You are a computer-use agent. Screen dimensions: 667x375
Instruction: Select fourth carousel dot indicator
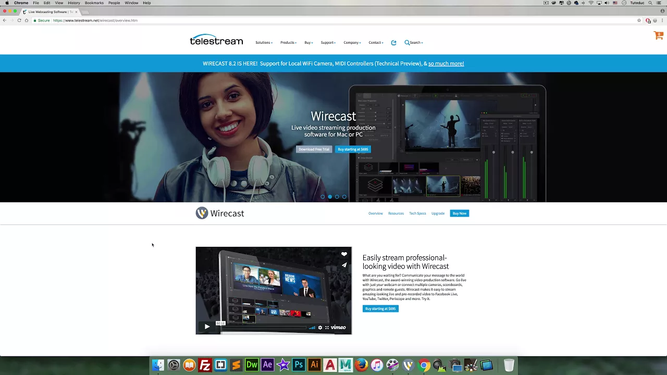344,197
